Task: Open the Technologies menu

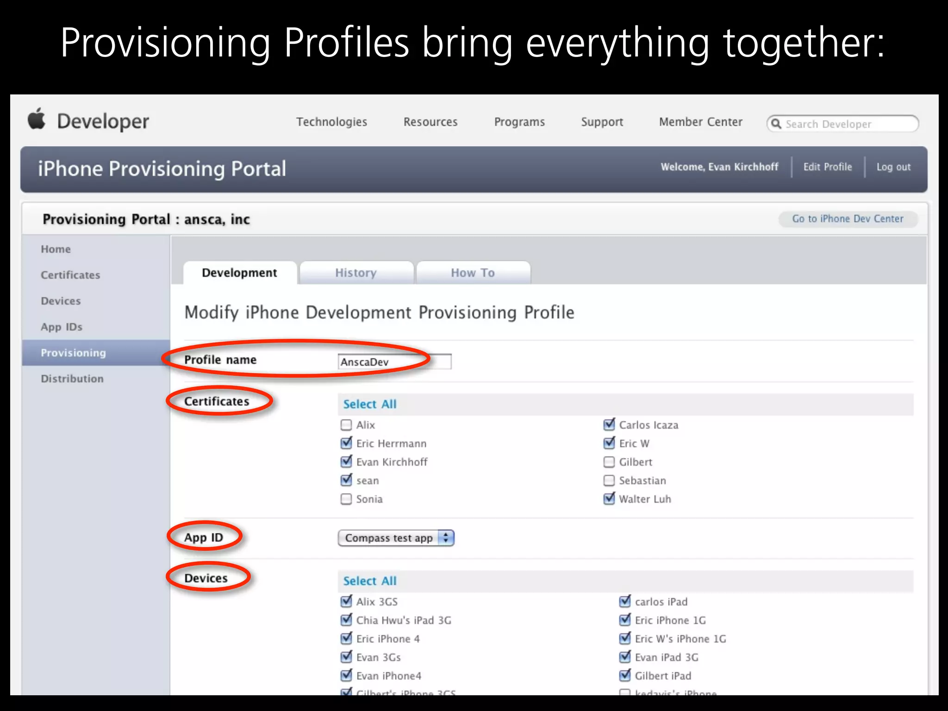Action: (331, 122)
